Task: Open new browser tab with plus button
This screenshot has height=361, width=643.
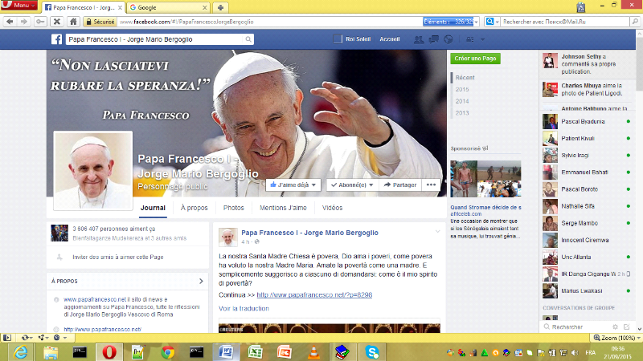Action: 220,6
